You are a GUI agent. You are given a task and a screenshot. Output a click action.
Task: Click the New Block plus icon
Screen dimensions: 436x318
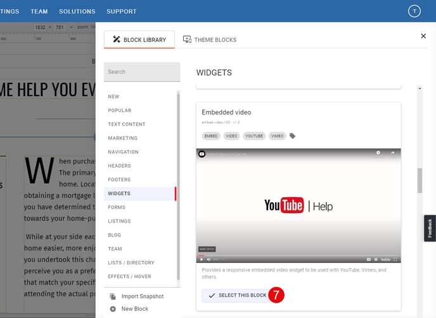pos(113,309)
